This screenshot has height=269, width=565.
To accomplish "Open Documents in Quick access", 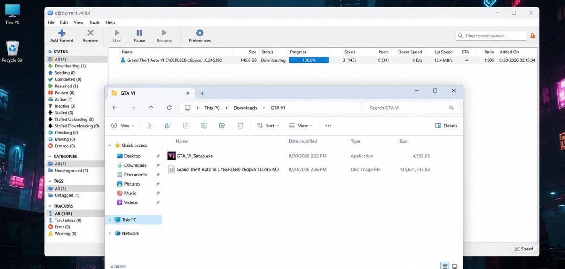I will [135, 175].
